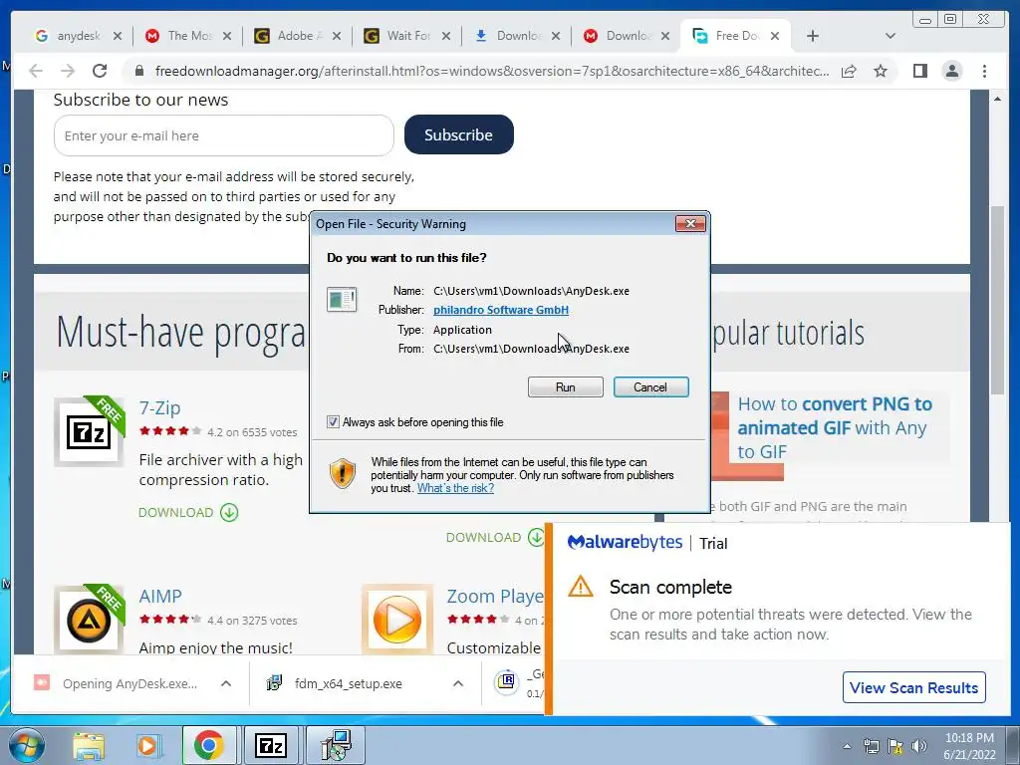Open the Chrome side panel
The width and height of the screenshot is (1020, 765).
919,71
